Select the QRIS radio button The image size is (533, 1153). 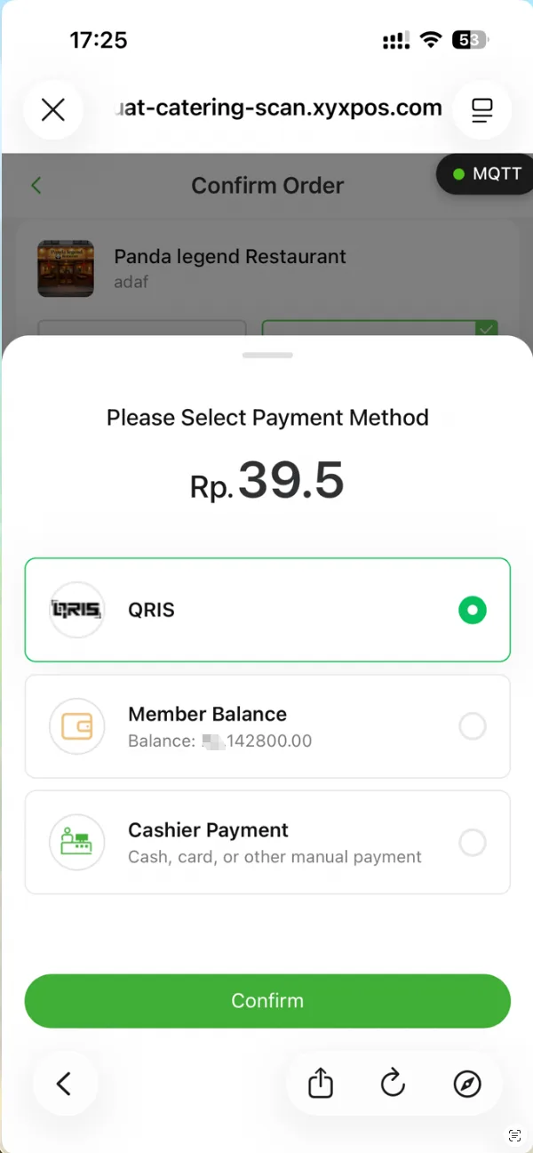(473, 610)
